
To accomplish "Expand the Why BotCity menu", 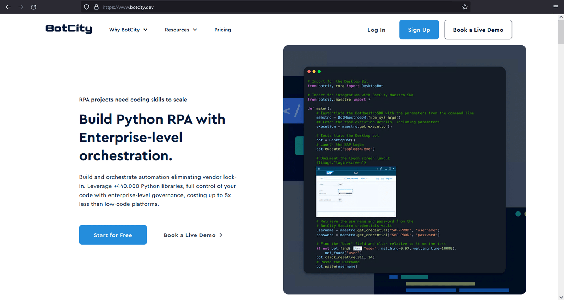I will coord(128,30).
